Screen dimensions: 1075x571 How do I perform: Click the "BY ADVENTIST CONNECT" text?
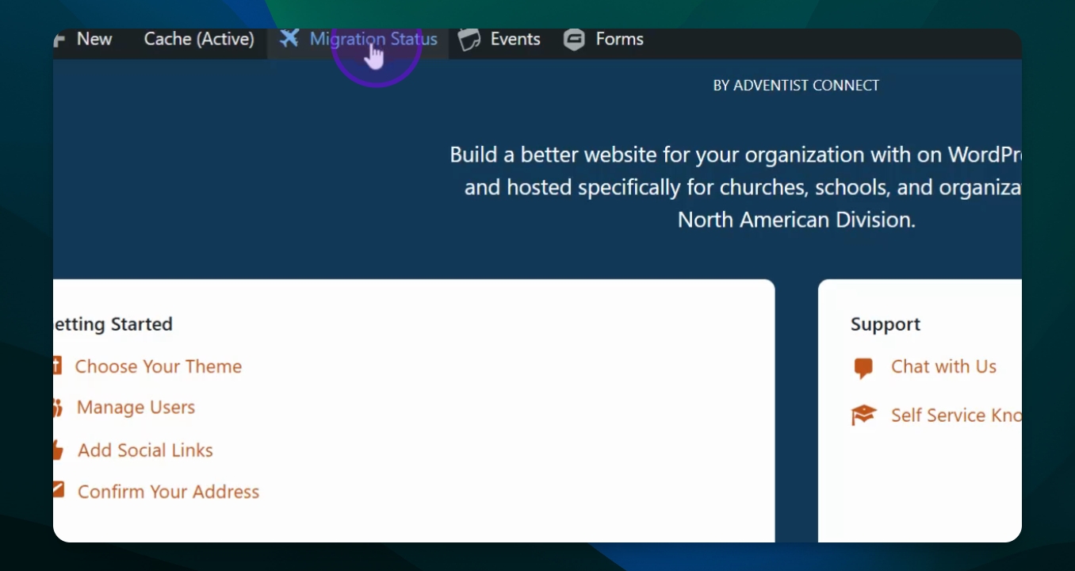tap(796, 86)
